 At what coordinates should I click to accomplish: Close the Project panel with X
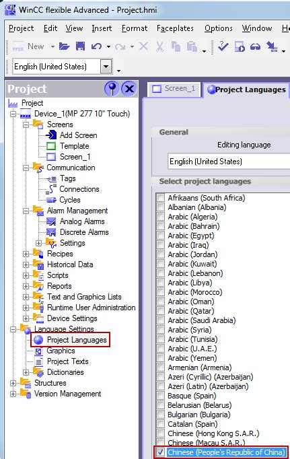[x=129, y=88]
